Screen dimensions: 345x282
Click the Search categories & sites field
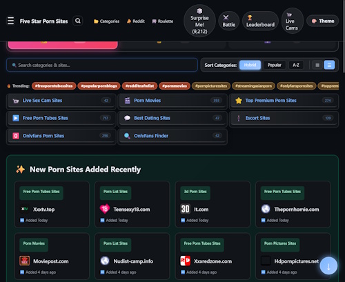click(102, 65)
